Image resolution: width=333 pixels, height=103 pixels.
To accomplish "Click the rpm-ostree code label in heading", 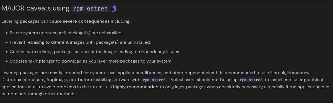I will pyautogui.click(x=90, y=8).
